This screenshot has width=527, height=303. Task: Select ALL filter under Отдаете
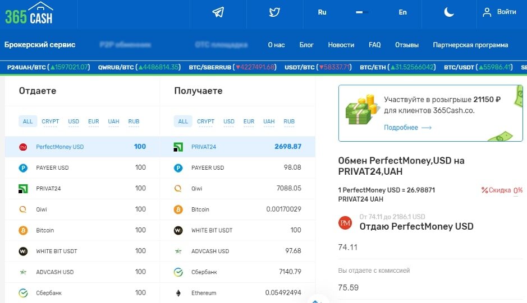click(28, 122)
